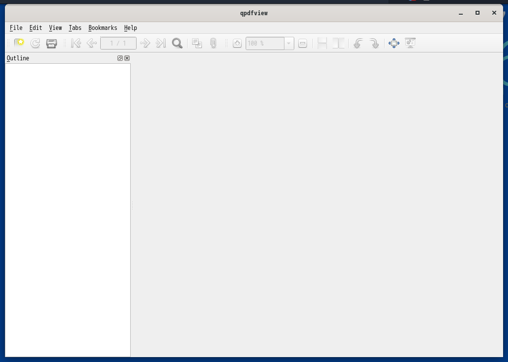This screenshot has width=508, height=362.
Task: Jump to last page icon
Action: 161,43
